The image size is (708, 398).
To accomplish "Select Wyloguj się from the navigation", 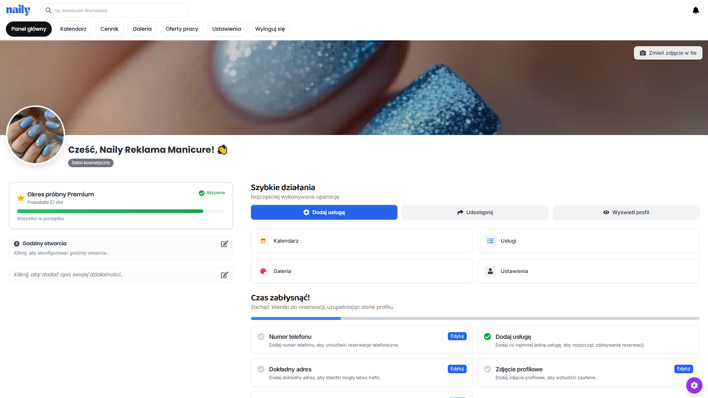I will pyautogui.click(x=269, y=29).
